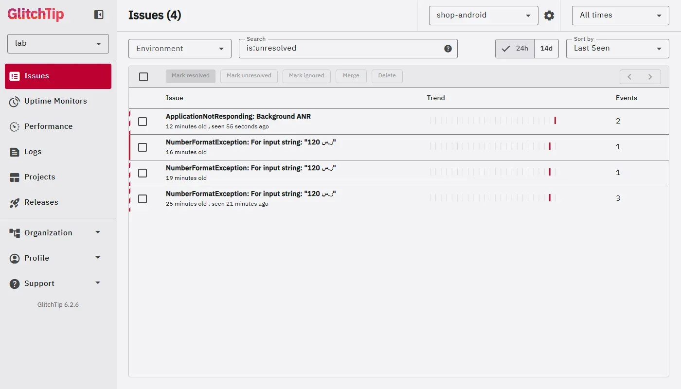Click the Releases rocket icon
The width and height of the screenshot is (681, 389).
15,203
